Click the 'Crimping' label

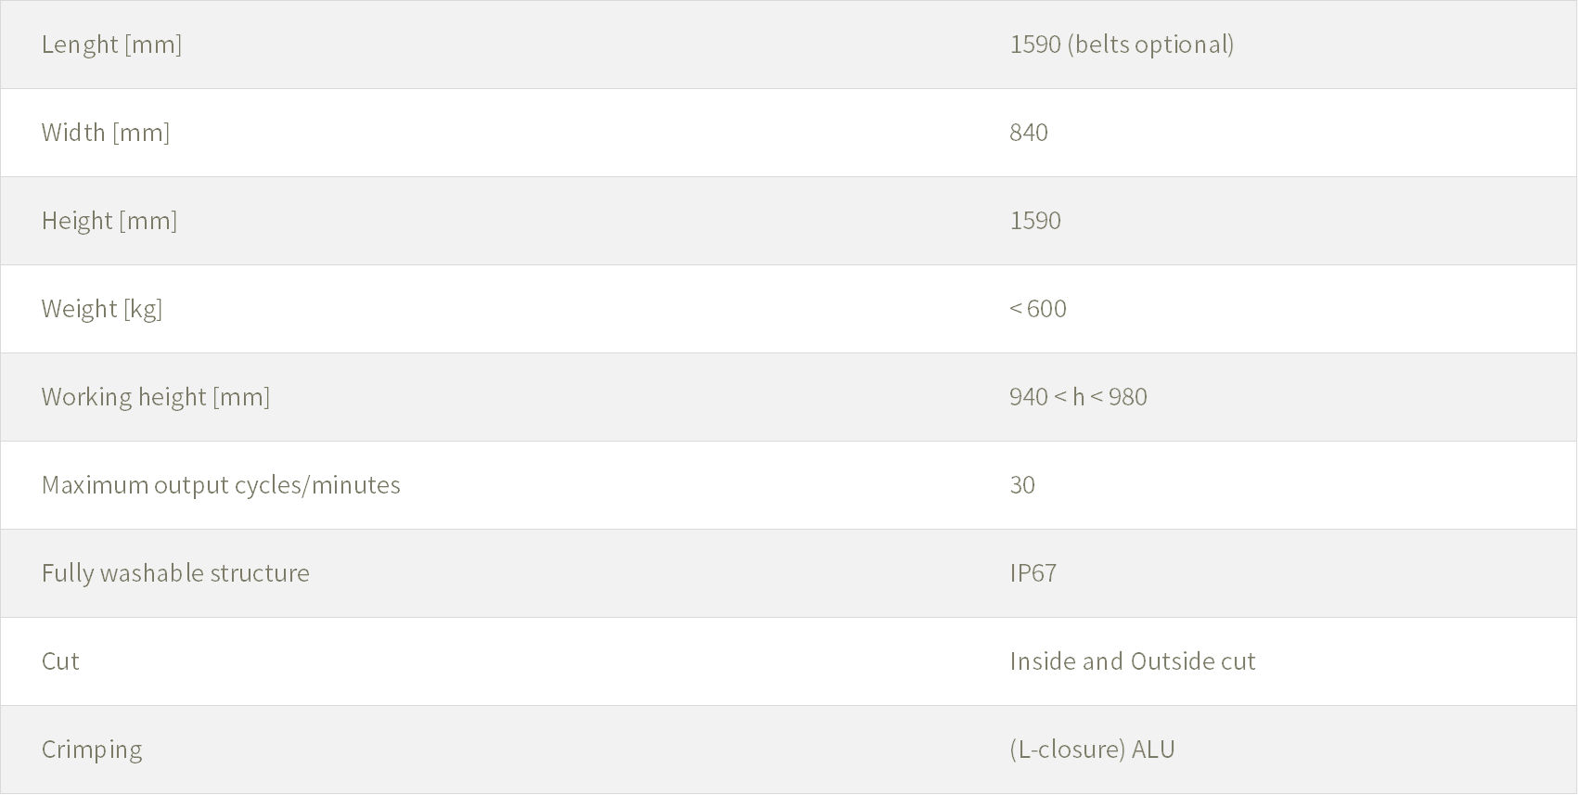(x=91, y=750)
